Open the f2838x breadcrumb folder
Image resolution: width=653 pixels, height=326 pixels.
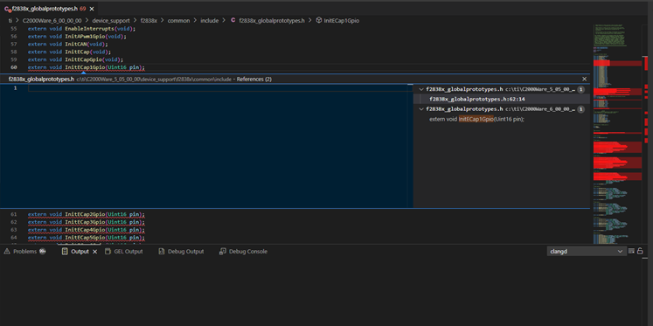click(x=149, y=20)
